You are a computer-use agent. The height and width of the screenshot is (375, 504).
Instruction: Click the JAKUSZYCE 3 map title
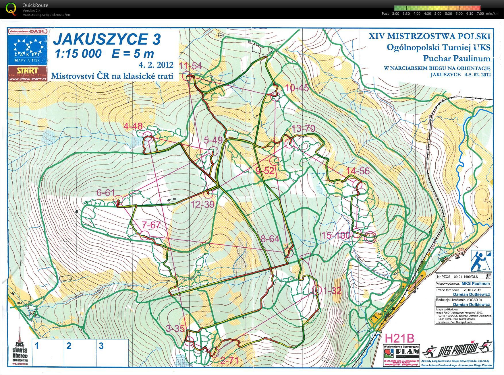coord(107,39)
